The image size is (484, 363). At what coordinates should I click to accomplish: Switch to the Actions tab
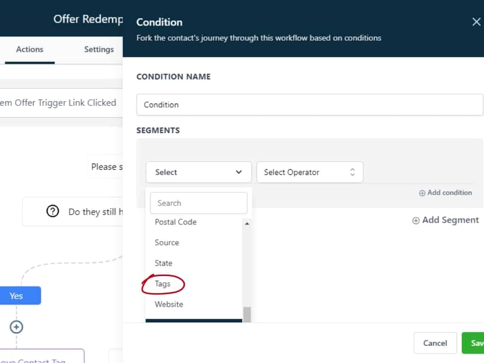pos(29,49)
